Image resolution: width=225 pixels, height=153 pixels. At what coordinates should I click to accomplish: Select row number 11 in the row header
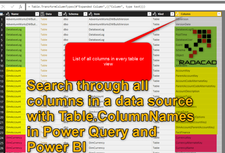point(2,71)
